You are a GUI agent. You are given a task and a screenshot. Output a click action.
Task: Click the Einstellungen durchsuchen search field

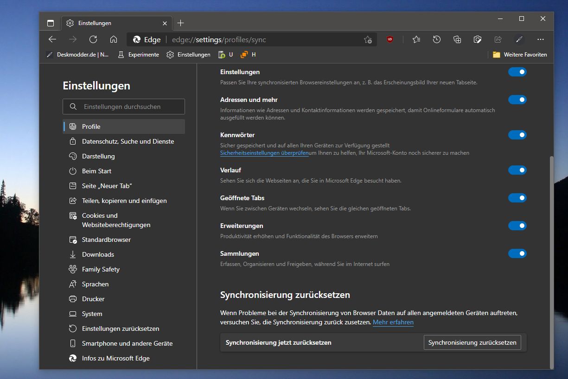tap(124, 107)
